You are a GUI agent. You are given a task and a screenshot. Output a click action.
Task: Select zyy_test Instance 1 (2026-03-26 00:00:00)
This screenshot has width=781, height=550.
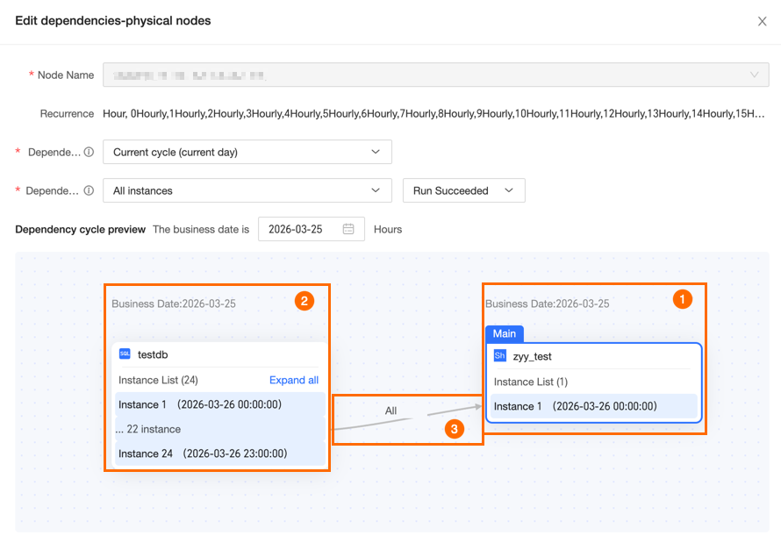tap(594, 406)
